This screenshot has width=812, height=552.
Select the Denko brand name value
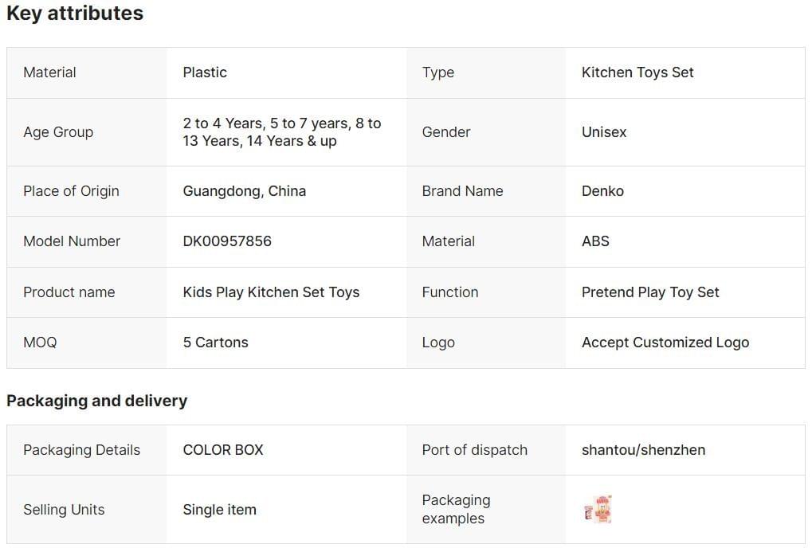point(602,191)
